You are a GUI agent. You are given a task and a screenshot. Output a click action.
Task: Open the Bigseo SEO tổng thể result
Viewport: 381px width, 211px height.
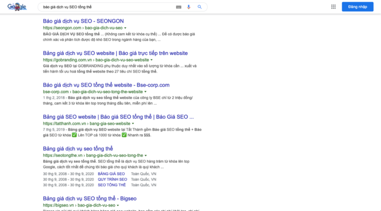(90, 199)
